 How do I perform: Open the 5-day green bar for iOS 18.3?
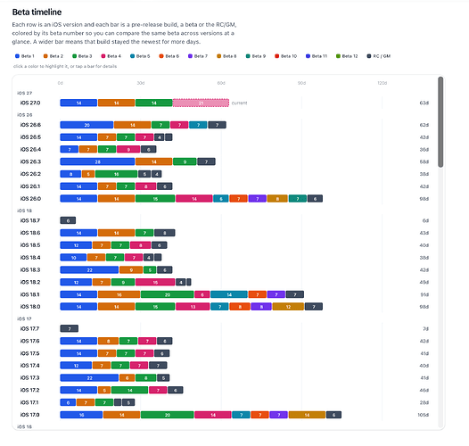pos(150,269)
